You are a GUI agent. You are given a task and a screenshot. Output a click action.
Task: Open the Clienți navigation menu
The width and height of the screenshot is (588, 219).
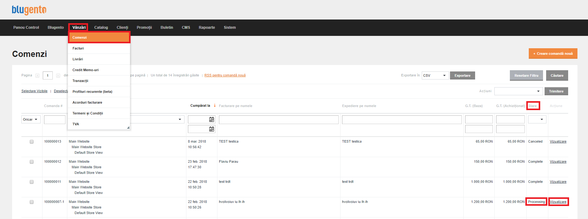122,28
